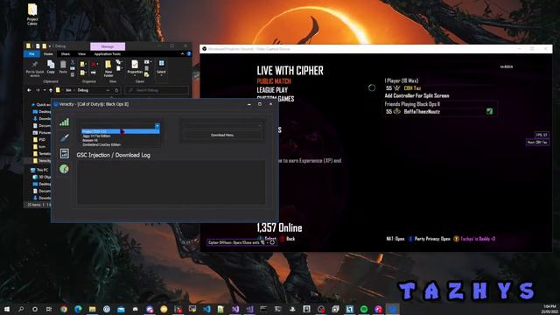Open the Windows Start menu
The width and height of the screenshot is (560, 315).
(7, 309)
